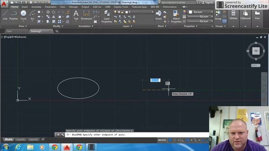Expand the Modify panel

click(58, 26)
